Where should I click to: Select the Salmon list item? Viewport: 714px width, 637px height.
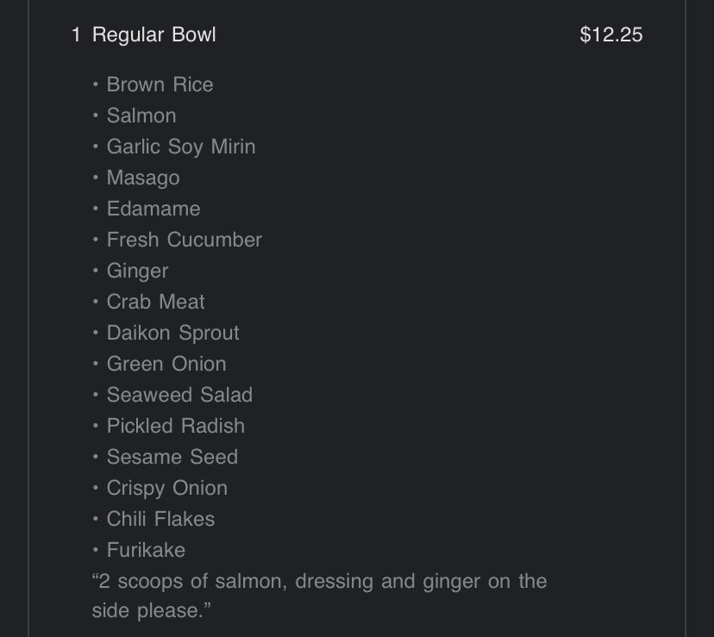[x=141, y=116]
